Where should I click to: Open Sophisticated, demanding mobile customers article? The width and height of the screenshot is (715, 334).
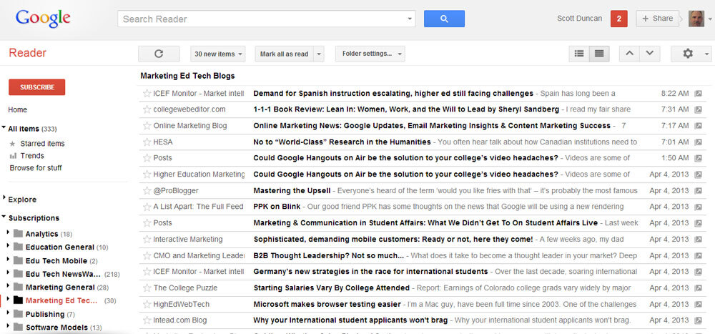393,240
